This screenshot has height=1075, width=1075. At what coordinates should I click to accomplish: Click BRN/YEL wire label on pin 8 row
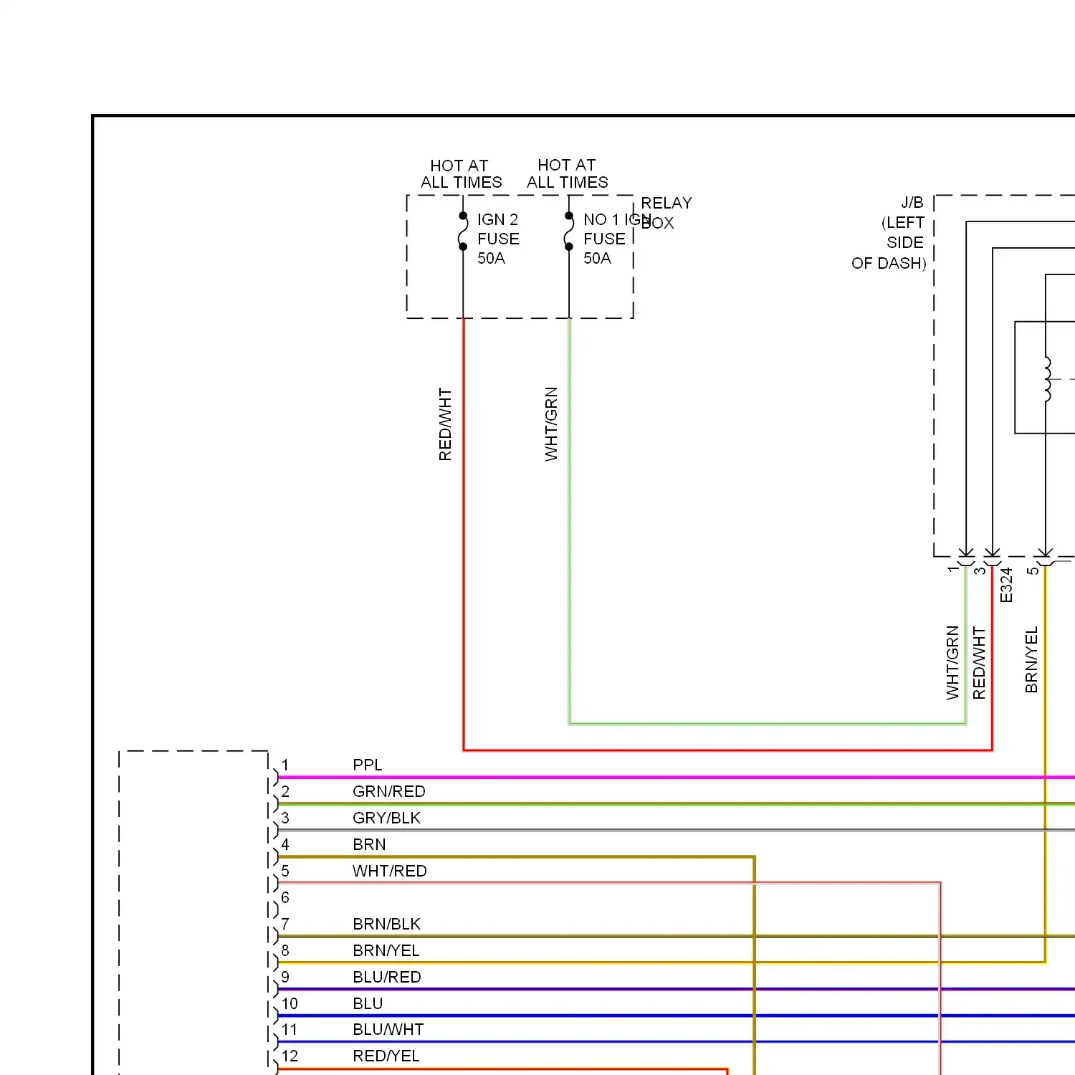tap(386, 950)
